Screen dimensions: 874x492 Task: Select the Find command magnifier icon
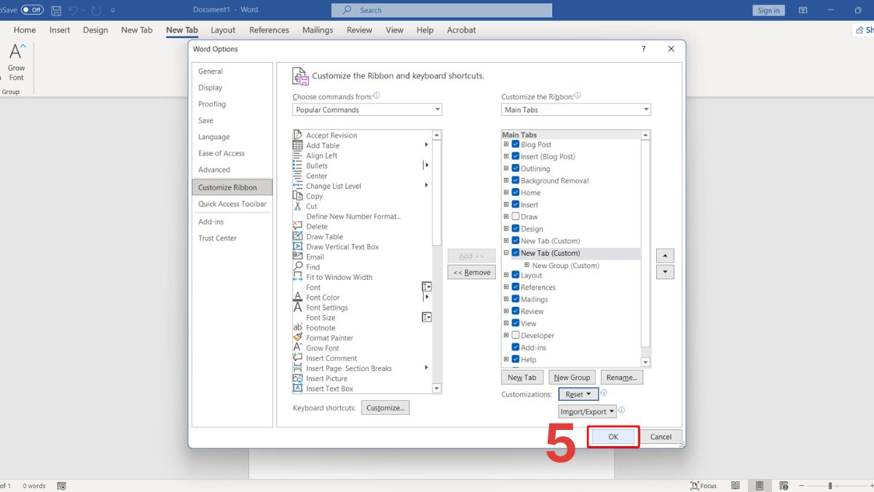[298, 267]
